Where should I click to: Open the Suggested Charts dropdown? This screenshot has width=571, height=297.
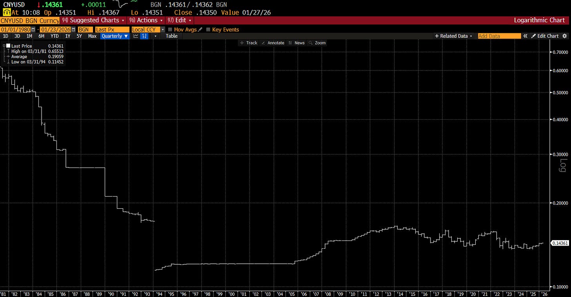[x=93, y=20]
